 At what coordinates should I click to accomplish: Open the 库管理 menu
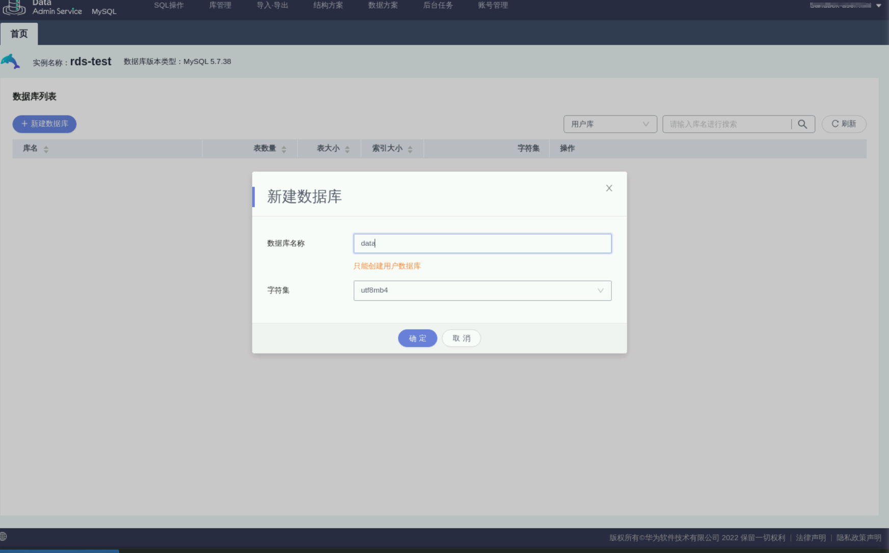pos(220,6)
